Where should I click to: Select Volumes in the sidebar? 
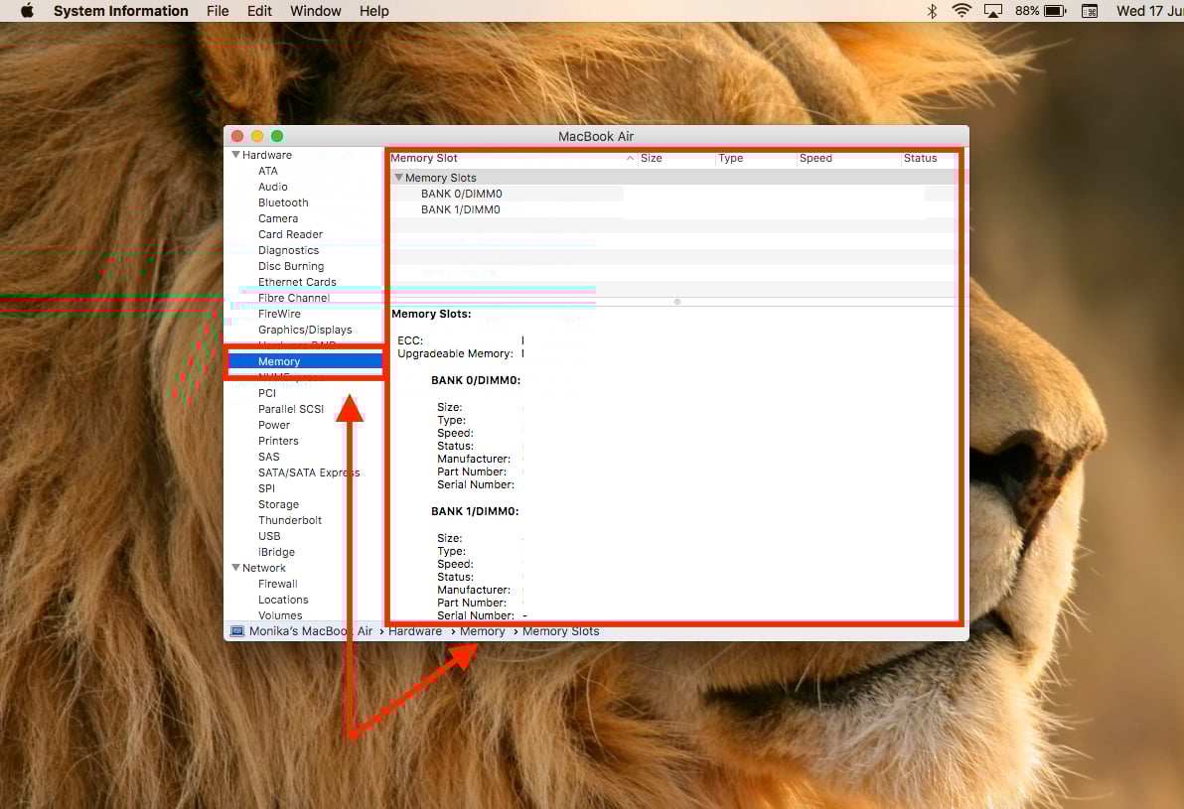coord(280,615)
